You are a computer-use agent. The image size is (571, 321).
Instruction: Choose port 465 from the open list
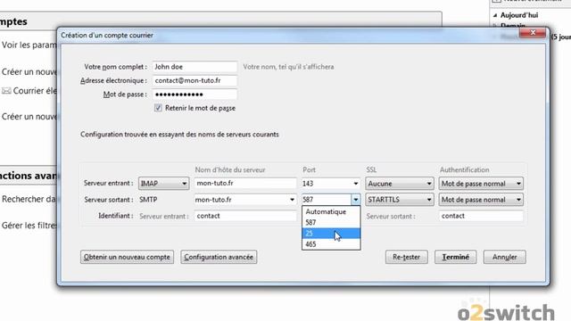(x=331, y=244)
